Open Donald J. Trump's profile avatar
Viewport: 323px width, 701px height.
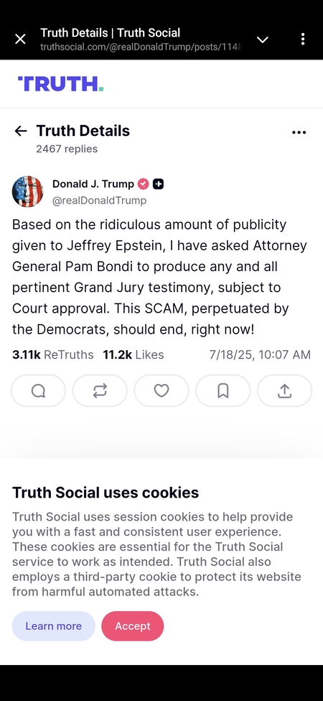[28, 192]
